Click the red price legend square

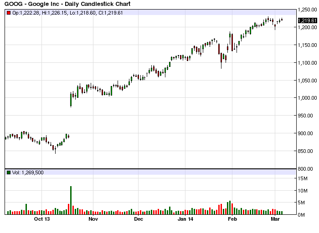tap(9, 13)
